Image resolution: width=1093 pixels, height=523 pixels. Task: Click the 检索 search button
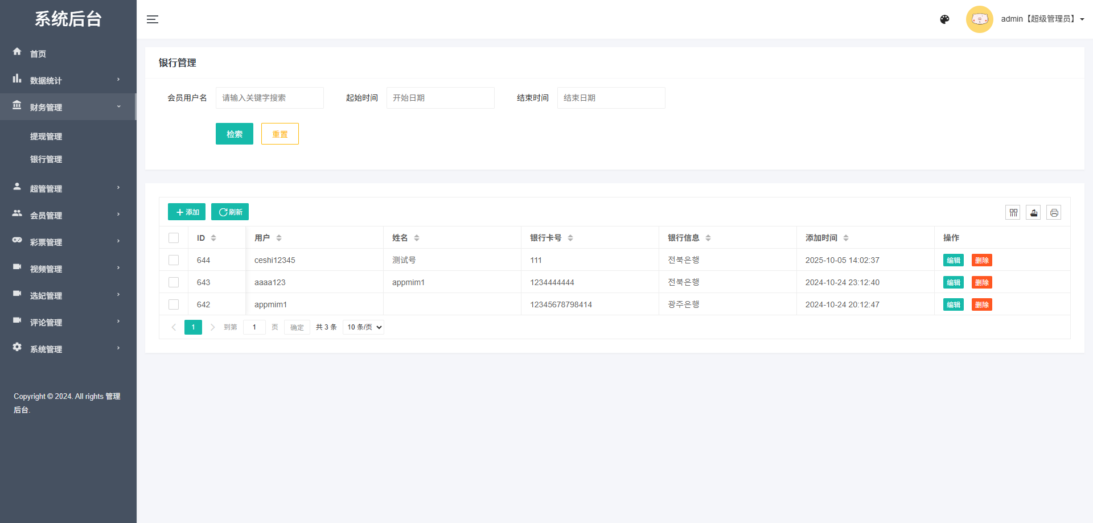click(x=234, y=134)
